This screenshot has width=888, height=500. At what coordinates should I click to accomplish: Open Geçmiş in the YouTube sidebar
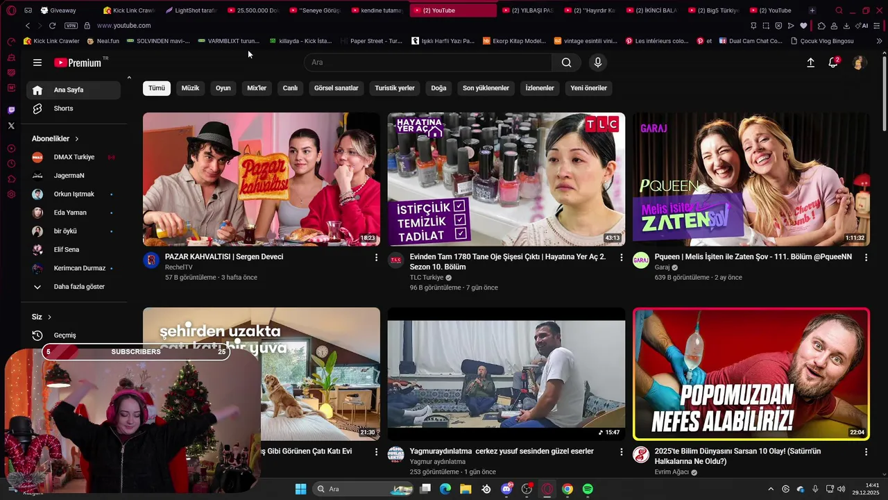pos(74,335)
